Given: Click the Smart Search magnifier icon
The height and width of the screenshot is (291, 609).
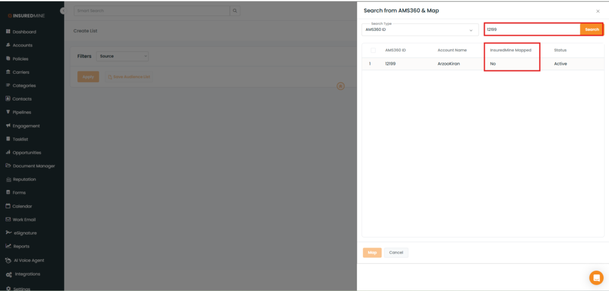Looking at the screenshot, I should point(236,11).
